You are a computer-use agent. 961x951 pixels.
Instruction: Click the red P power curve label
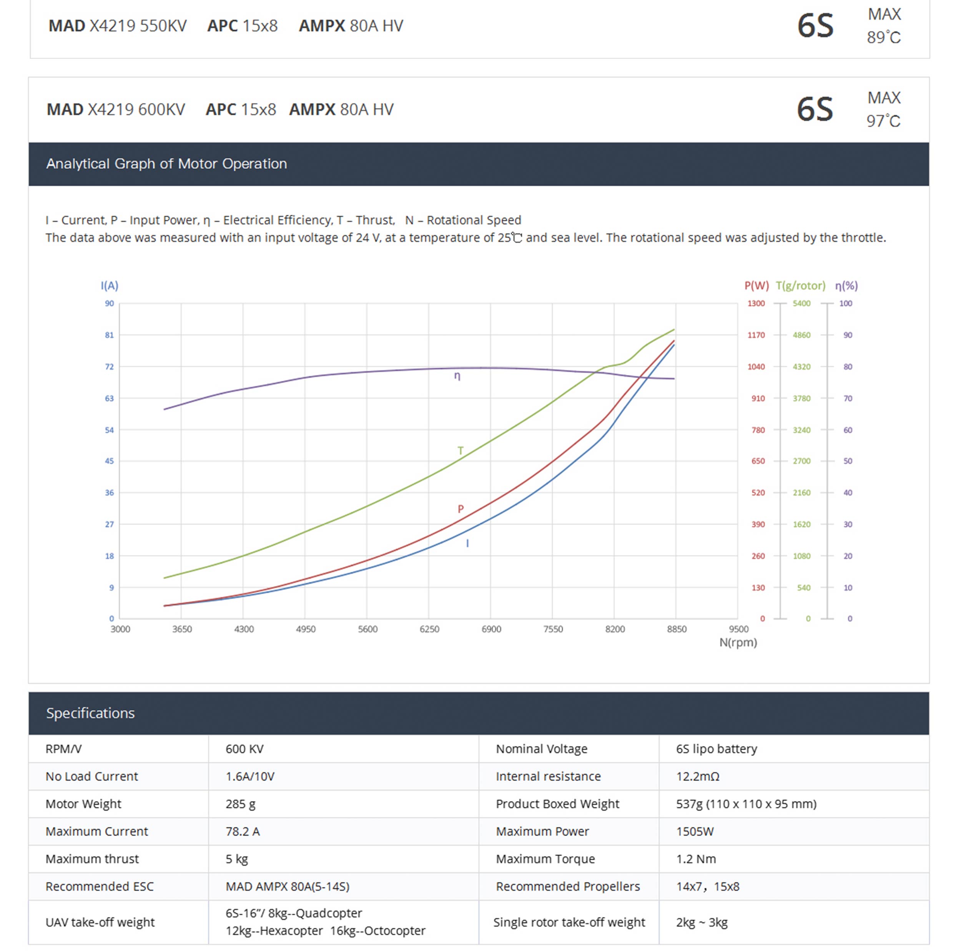coord(461,509)
